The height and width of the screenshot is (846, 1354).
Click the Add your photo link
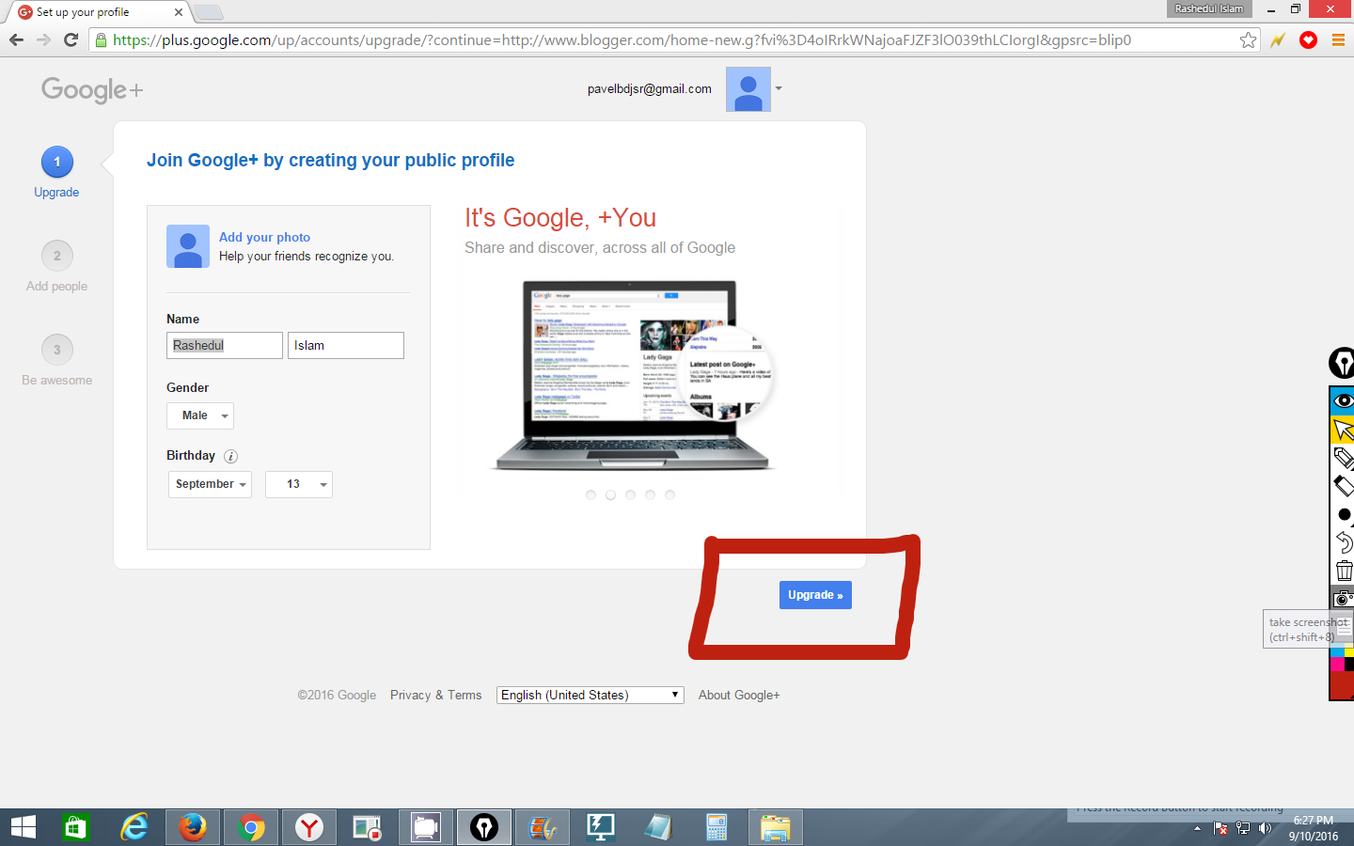tap(264, 237)
